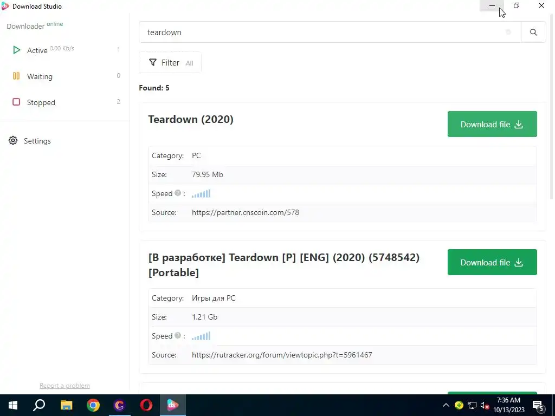Click the green plus tray icon
Screen dimensions: 555x416
(459, 405)
